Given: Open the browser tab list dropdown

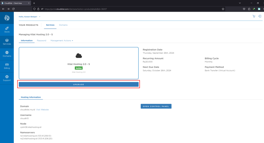Looking at the screenshot, I should click(240, 3).
